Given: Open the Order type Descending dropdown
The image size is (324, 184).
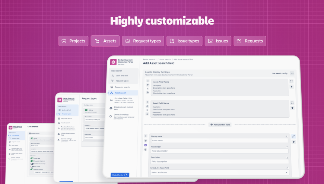Looking at the screenshot, I should click(x=94, y=137).
